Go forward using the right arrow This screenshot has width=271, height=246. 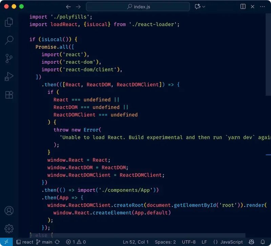click(78, 7)
